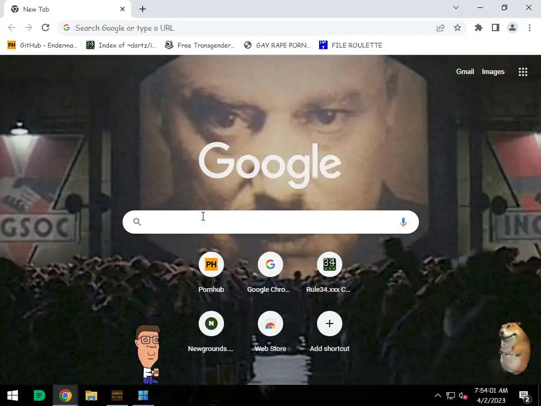Open the Images link

(493, 71)
